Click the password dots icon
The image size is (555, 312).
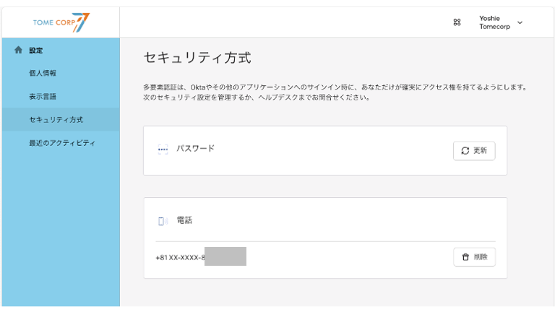coord(163,149)
